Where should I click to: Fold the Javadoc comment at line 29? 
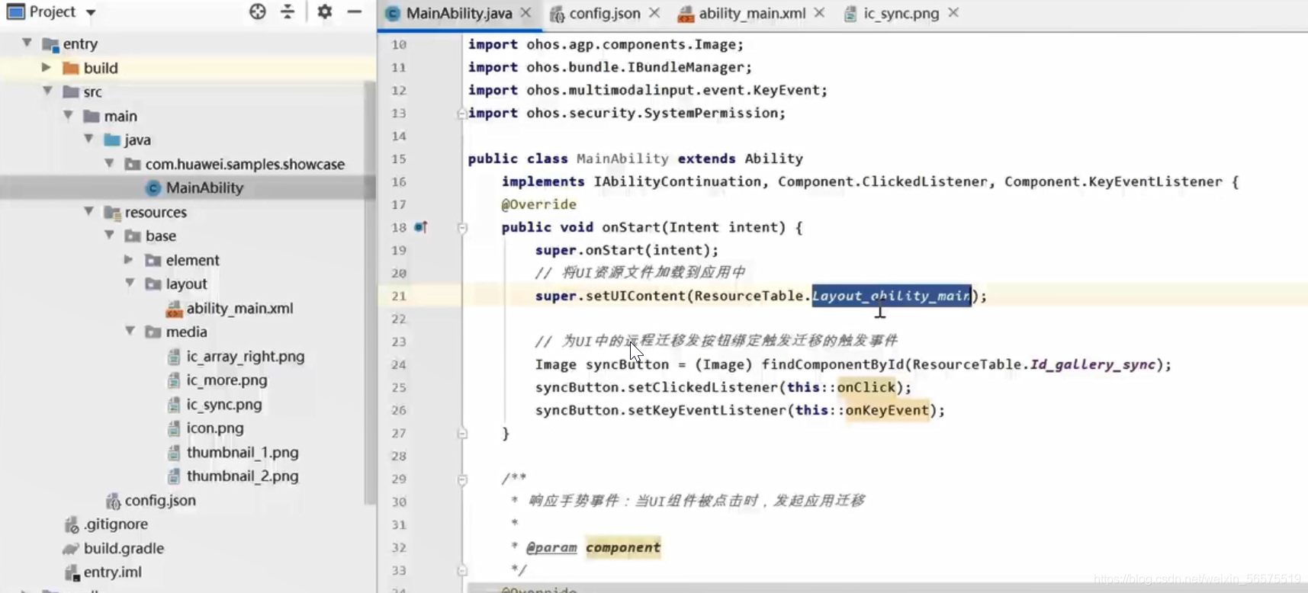(x=462, y=479)
